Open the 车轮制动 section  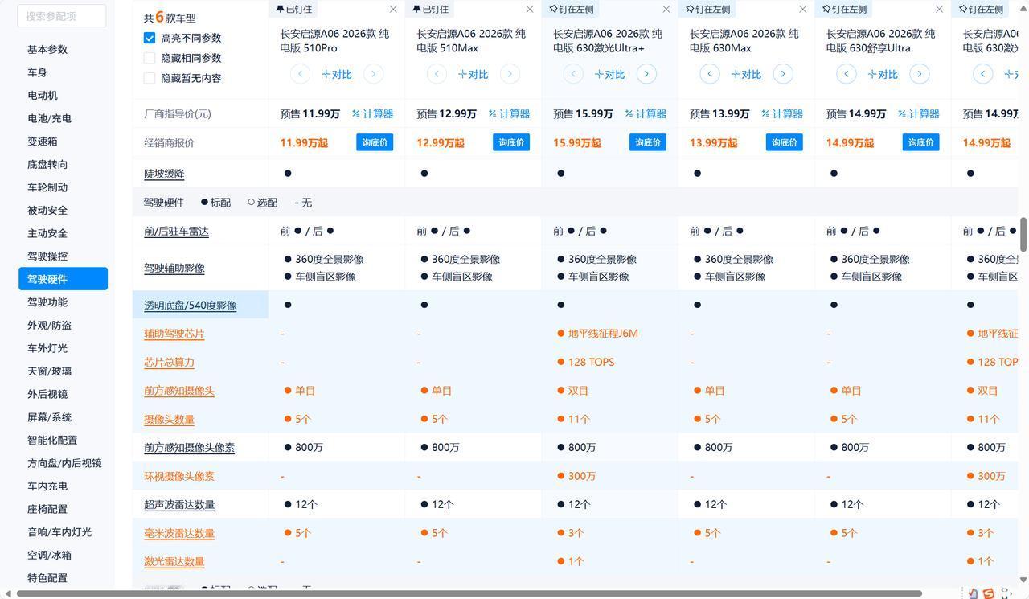pos(47,187)
